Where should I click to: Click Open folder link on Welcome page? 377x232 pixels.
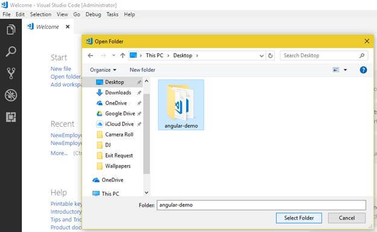click(66, 77)
